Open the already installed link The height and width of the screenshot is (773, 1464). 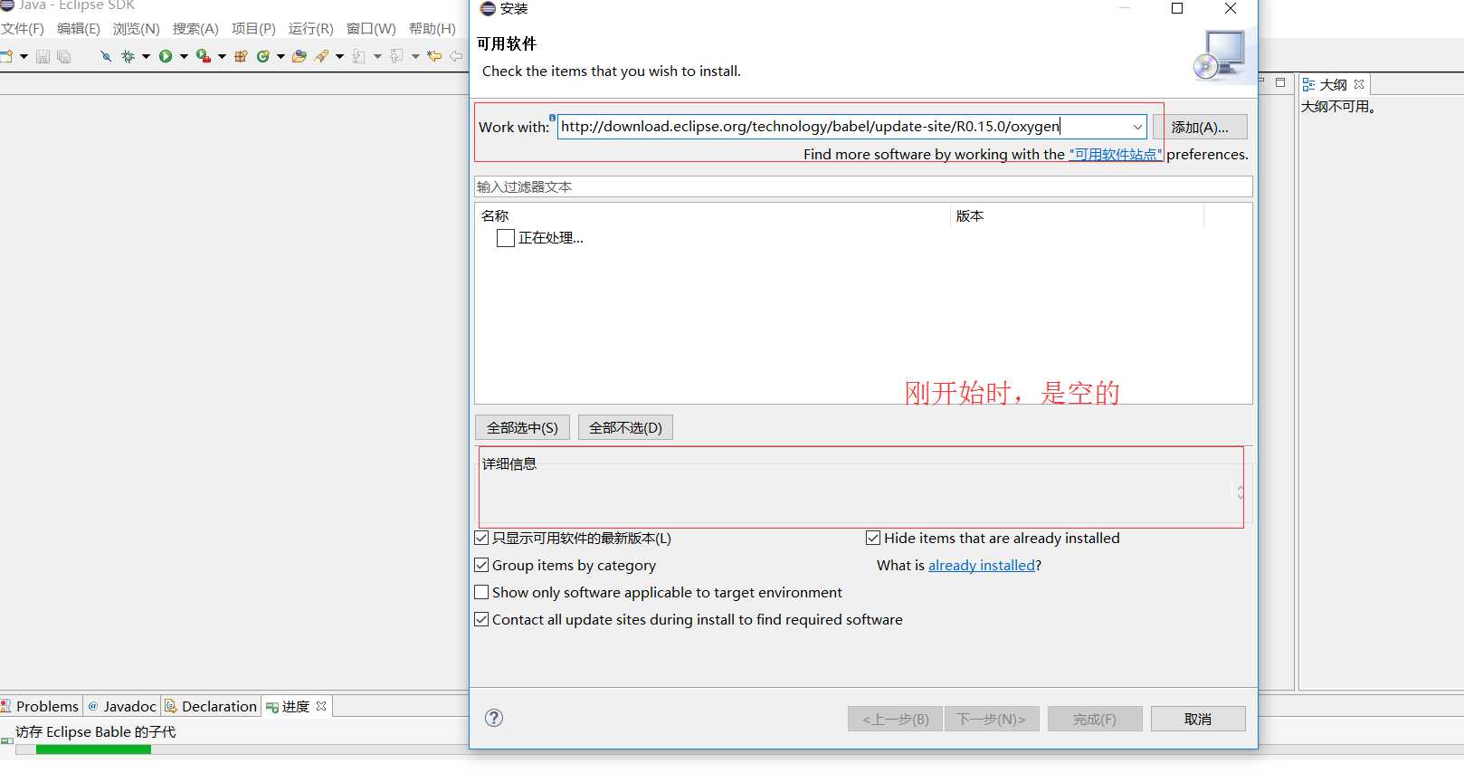pyautogui.click(x=982, y=565)
